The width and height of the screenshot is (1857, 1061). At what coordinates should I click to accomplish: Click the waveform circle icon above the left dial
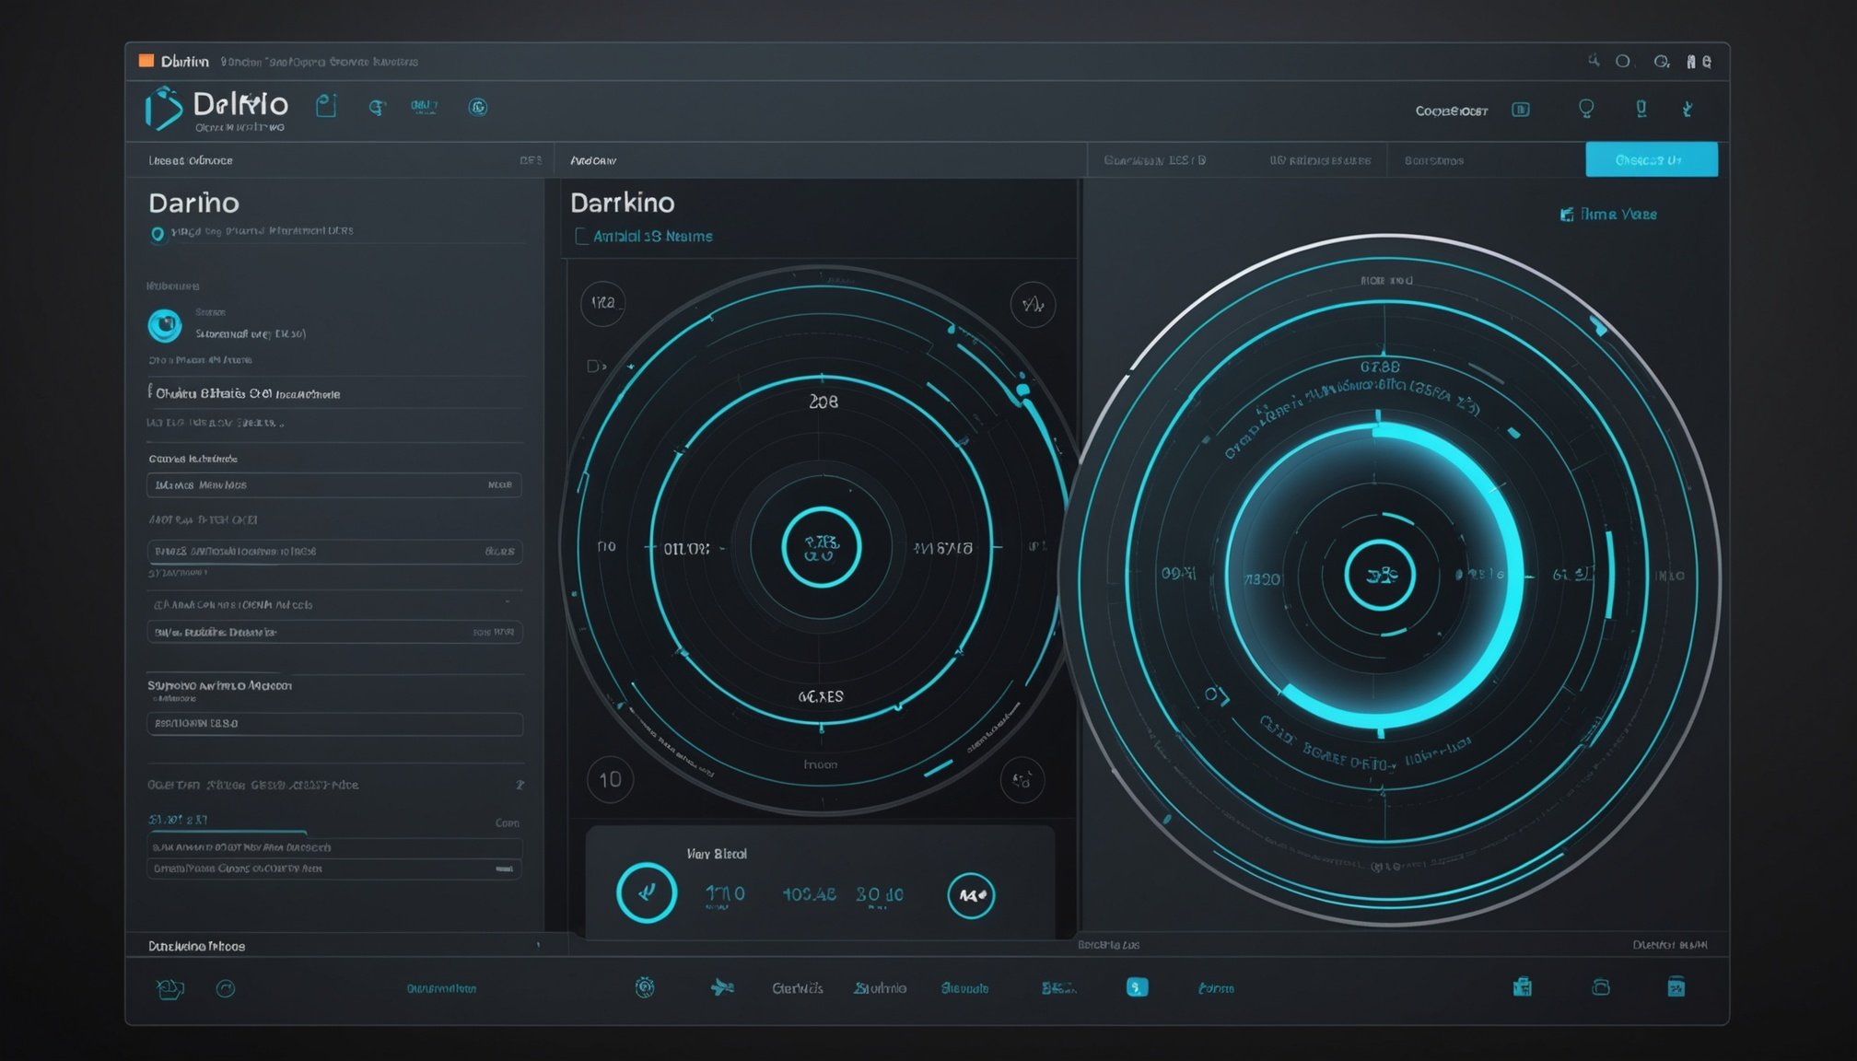point(1033,304)
